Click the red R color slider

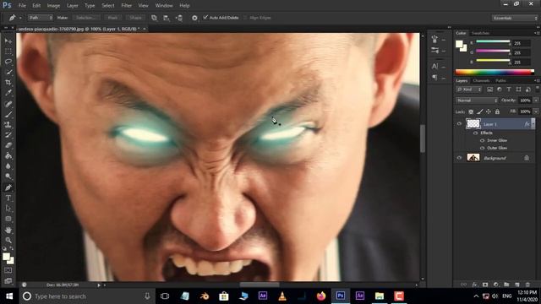493,42
